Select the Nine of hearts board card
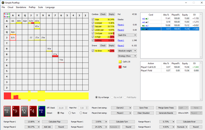 [x=16, y=111]
